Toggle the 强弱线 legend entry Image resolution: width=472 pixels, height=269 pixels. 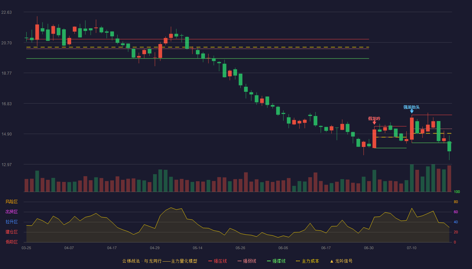click(247, 261)
